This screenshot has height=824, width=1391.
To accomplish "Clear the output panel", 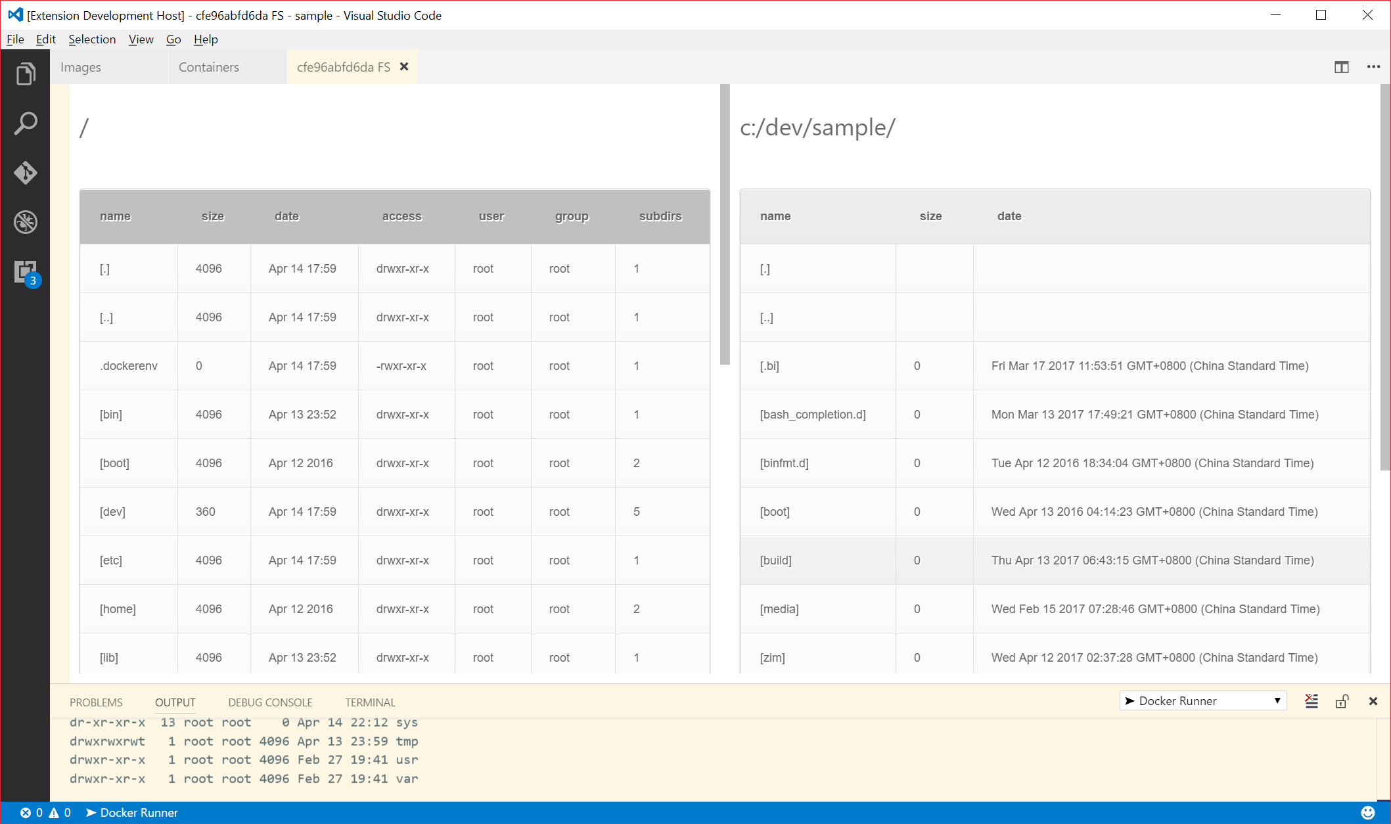I will (x=1311, y=701).
